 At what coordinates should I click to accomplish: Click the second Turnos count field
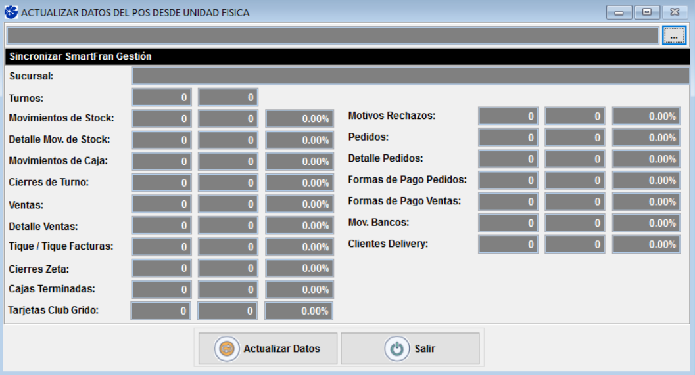[228, 98]
